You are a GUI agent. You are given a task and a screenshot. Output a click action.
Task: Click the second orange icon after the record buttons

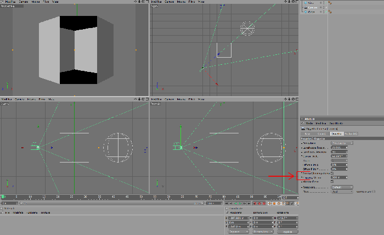274,203
